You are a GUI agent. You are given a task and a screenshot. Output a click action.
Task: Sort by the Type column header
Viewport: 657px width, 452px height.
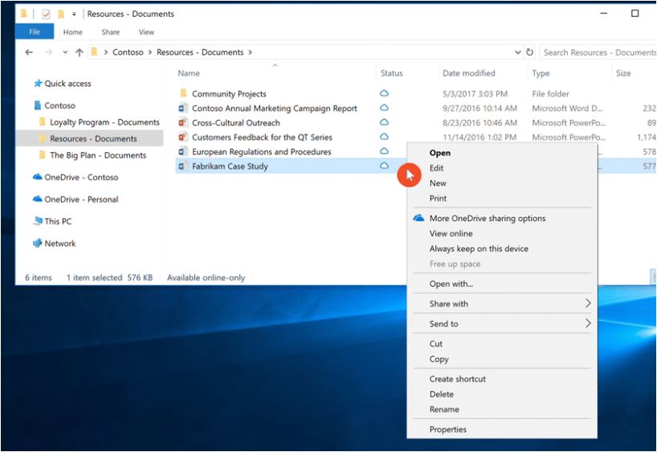click(541, 73)
